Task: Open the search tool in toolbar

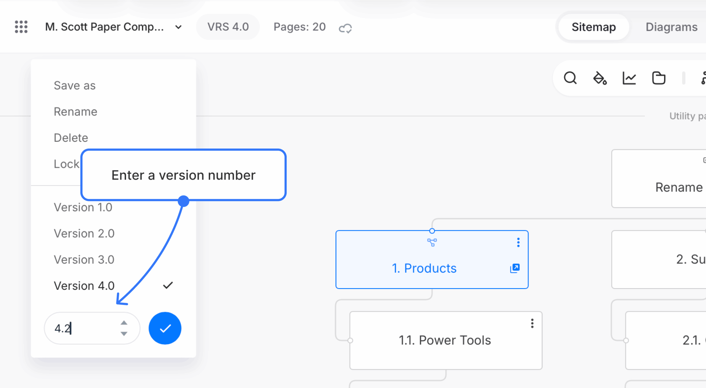Action: coord(570,78)
